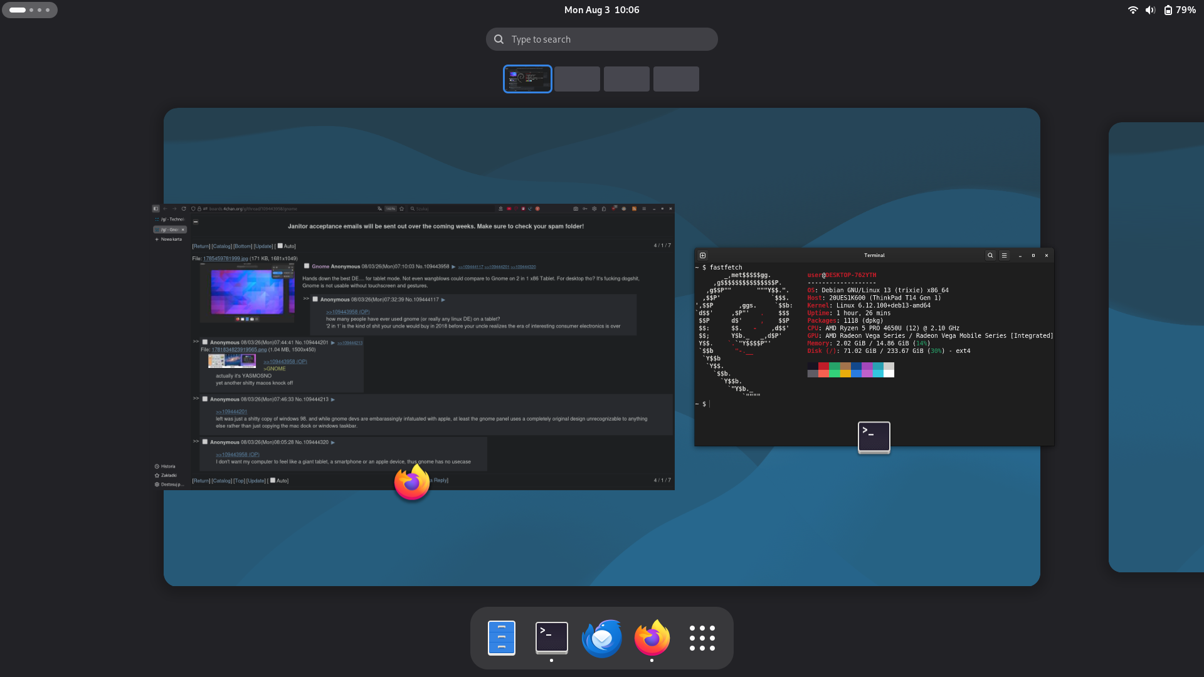Click Nowa karta to open new tab
The height and width of the screenshot is (677, 1204).
pos(169,239)
